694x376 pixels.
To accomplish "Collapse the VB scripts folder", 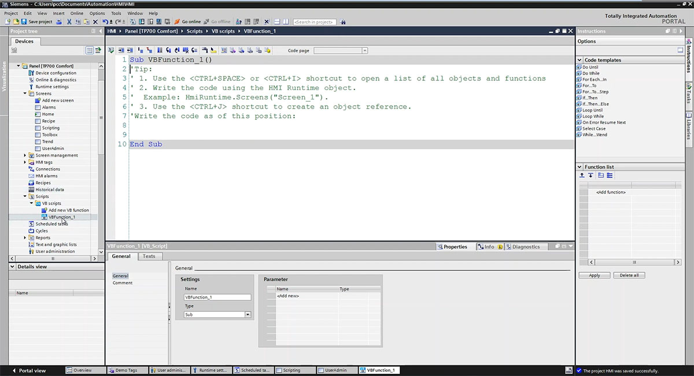I will click(x=31, y=203).
